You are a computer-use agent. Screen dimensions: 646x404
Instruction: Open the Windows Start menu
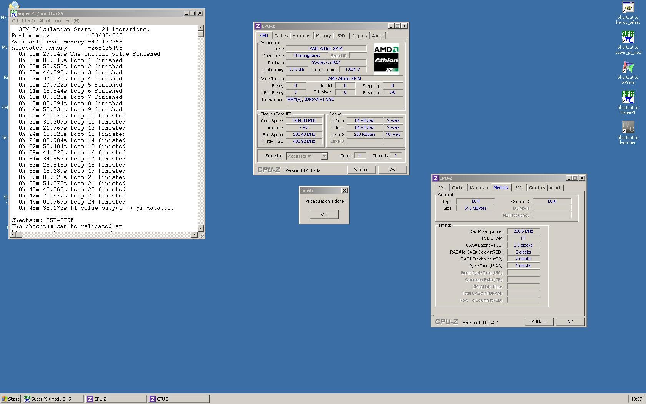[x=11, y=399]
